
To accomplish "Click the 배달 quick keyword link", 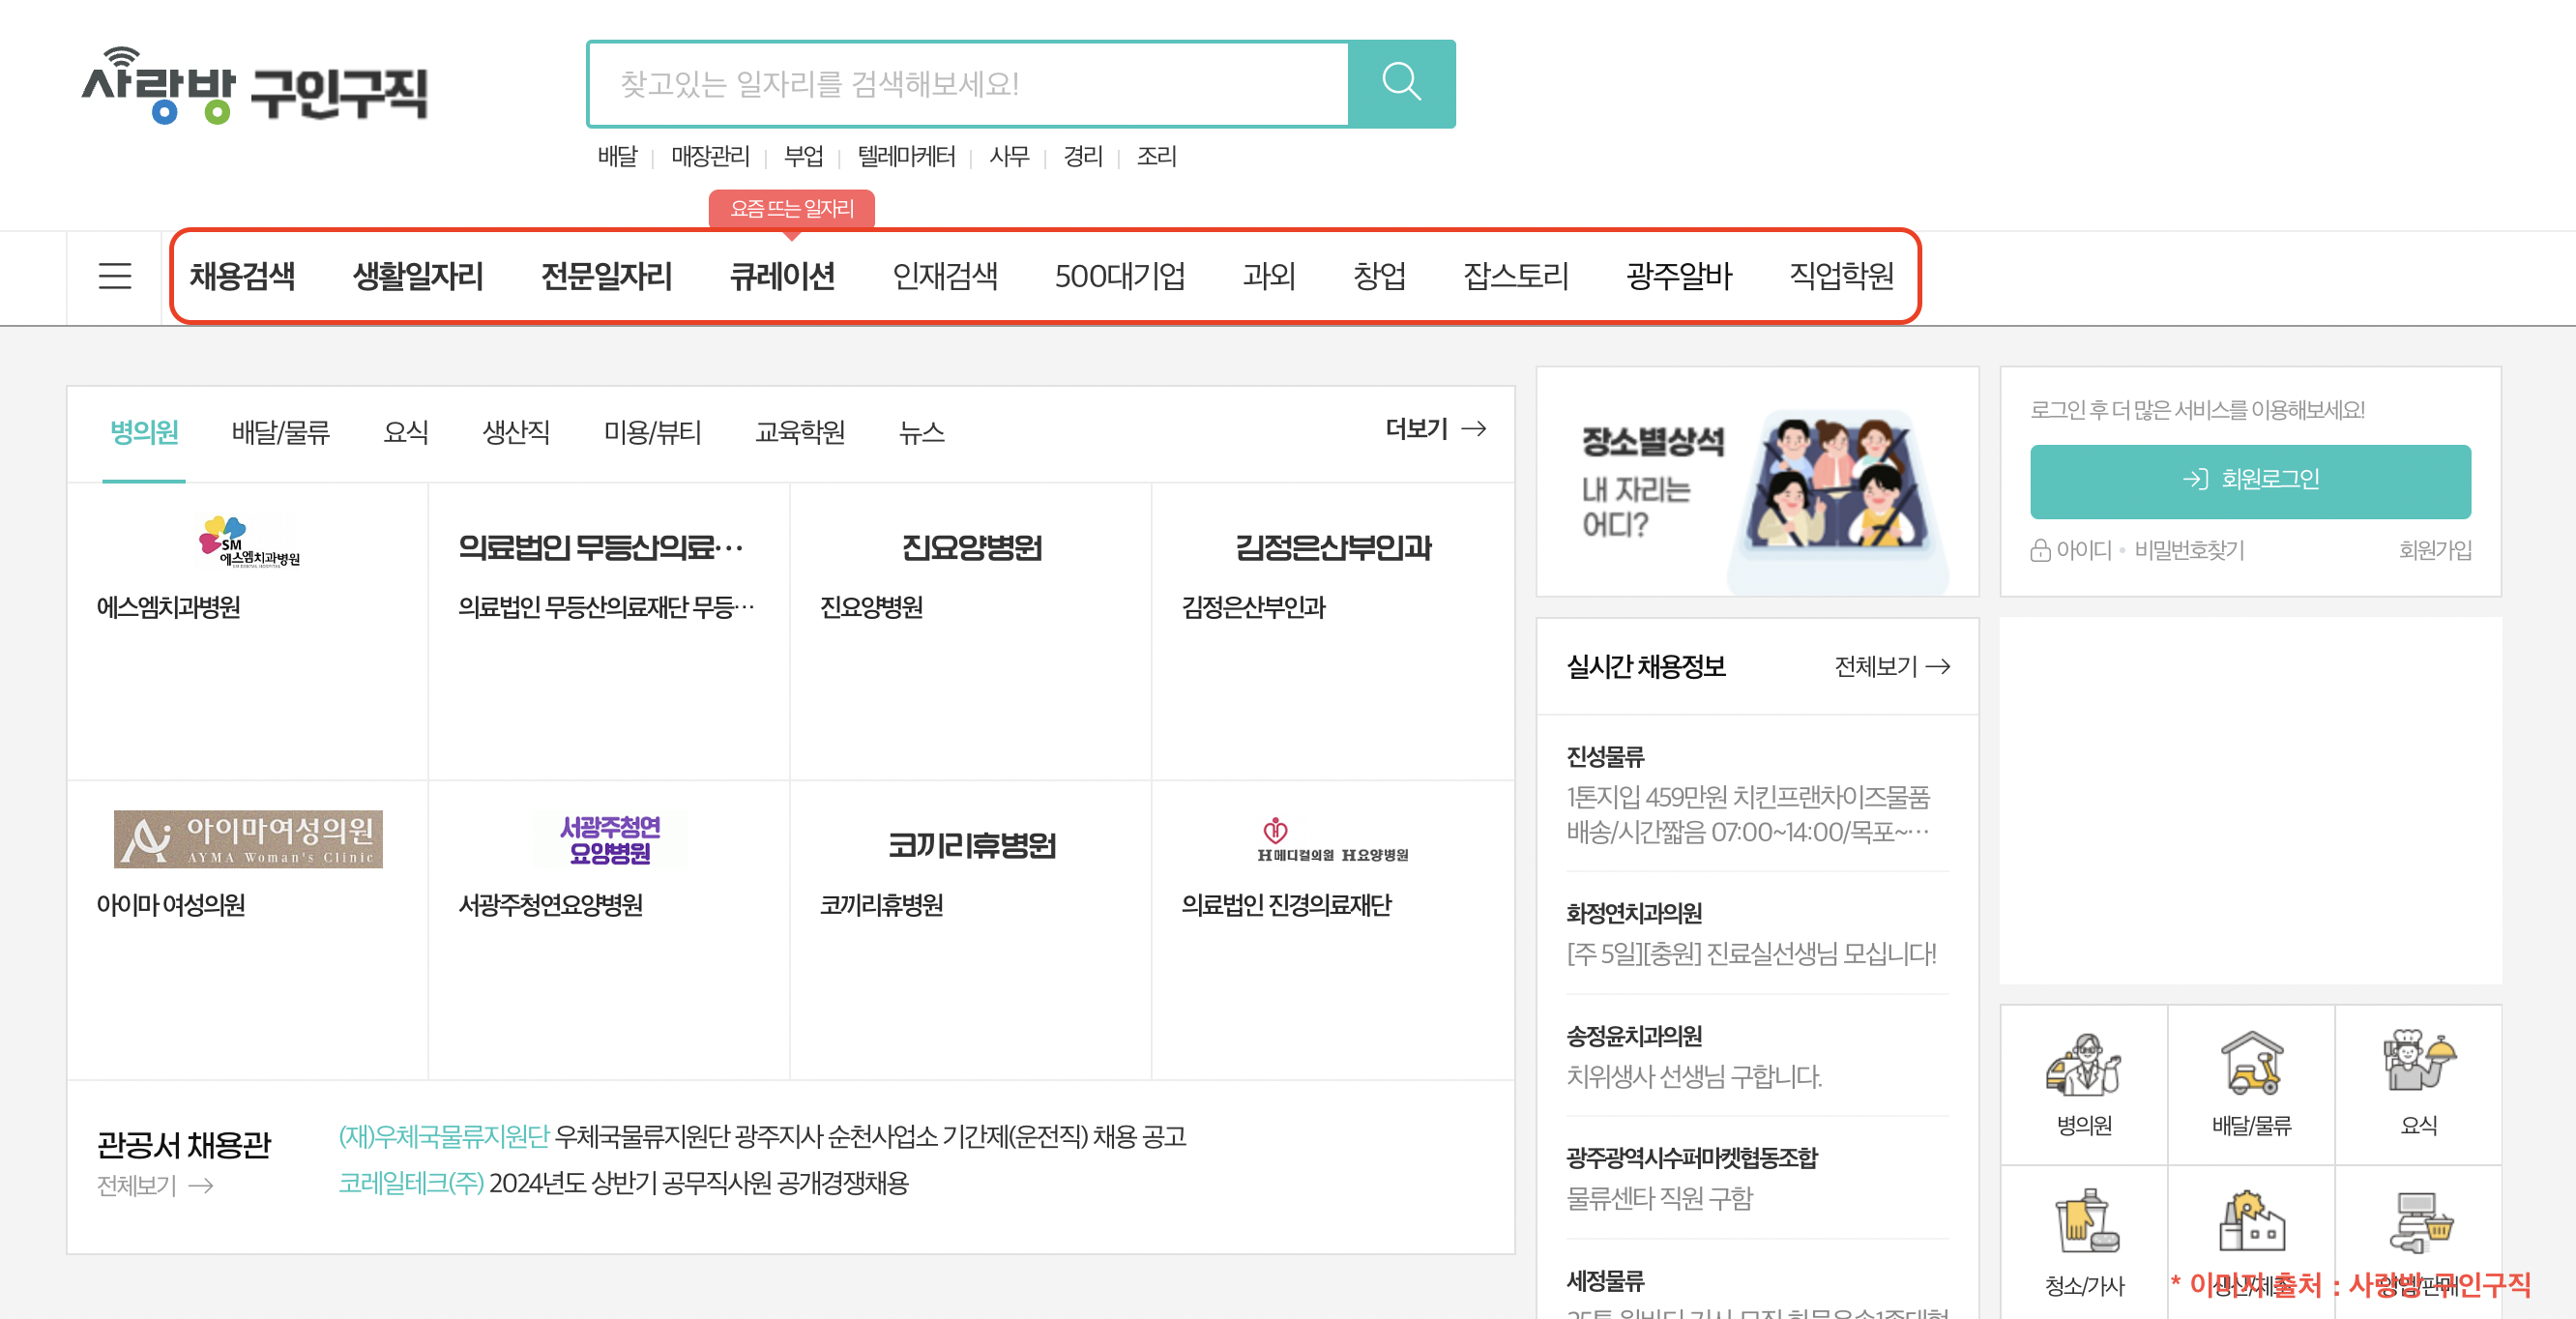I will (617, 156).
